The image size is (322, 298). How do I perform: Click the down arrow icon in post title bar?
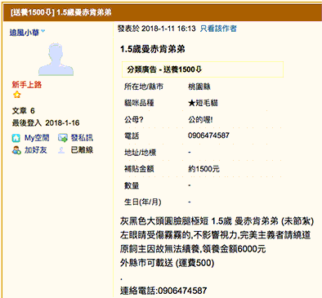[x=48, y=12]
